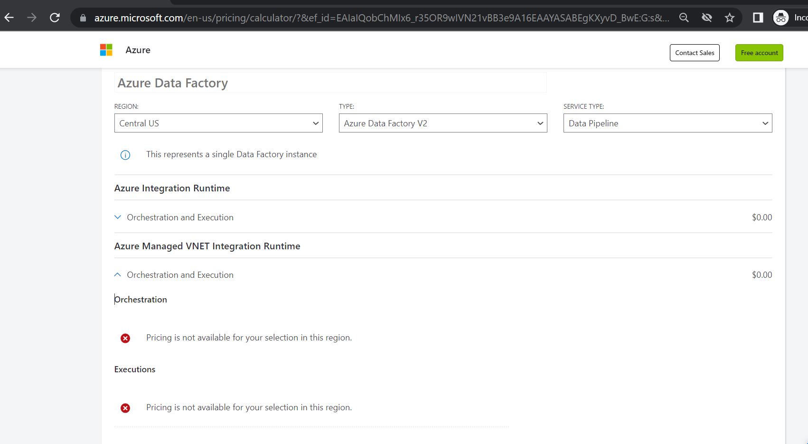Click the eye privacy toggle in the address bar
The width and height of the screenshot is (808, 444).
[x=707, y=17]
